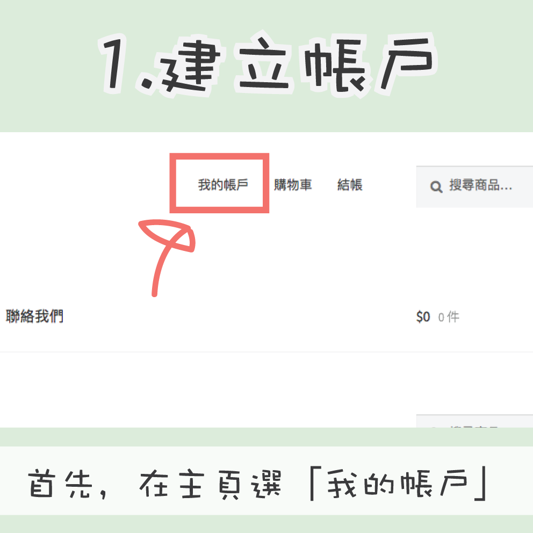Click the 在主頁選 words in the caption

pyautogui.click(x=211, y=484)
